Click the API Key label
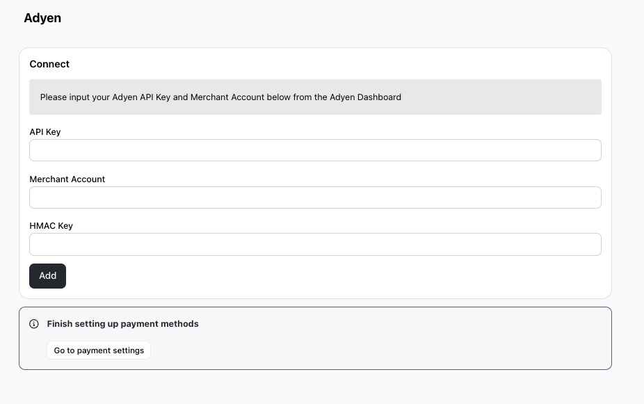Screen dimensions: 644x404 click(x=45, y=132)
